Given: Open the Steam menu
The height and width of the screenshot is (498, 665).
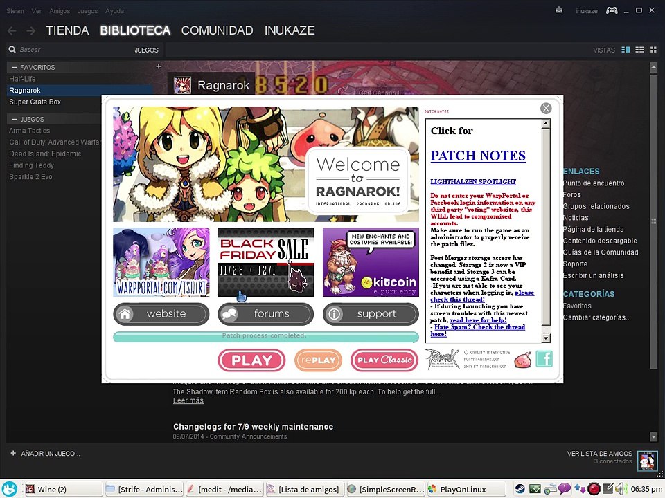Looking at the screenshot, I should pyautogui.click(x=15, y=11).
